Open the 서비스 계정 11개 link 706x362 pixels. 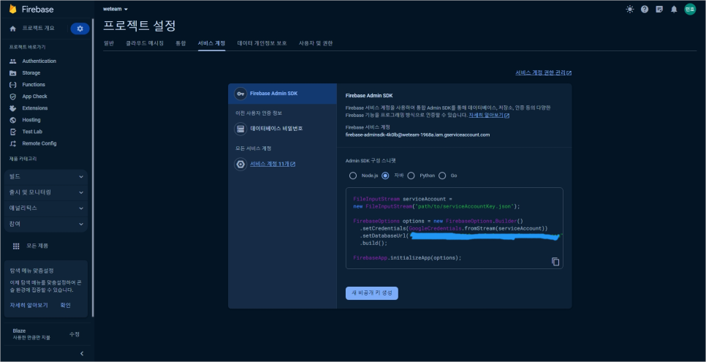tap(273, 164)
